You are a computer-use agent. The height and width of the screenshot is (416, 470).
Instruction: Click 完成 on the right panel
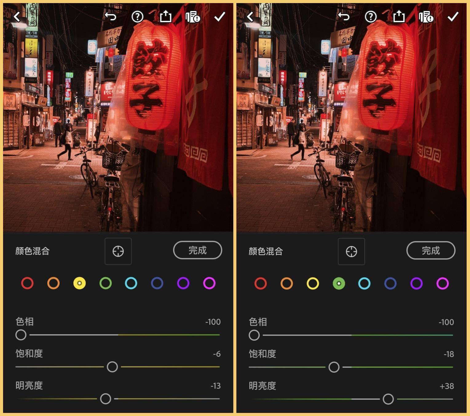point(430,251)
